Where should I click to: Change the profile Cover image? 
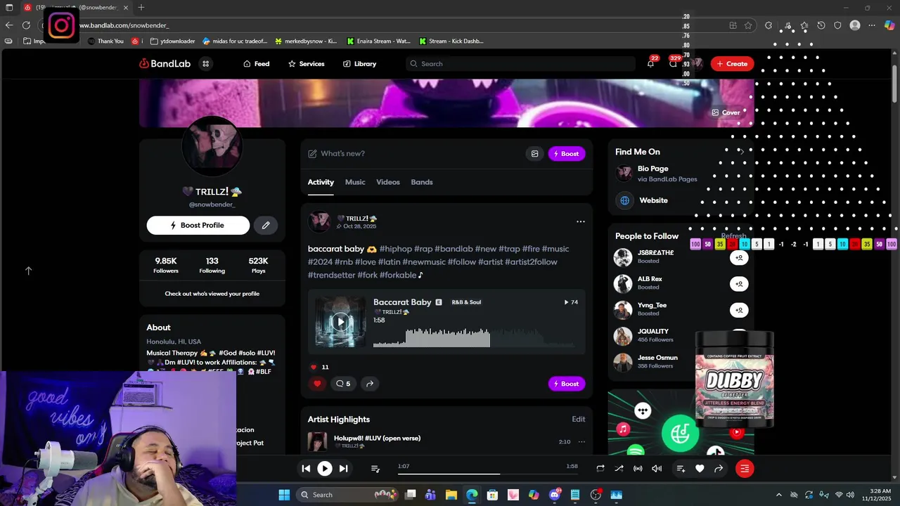[726, 112]
